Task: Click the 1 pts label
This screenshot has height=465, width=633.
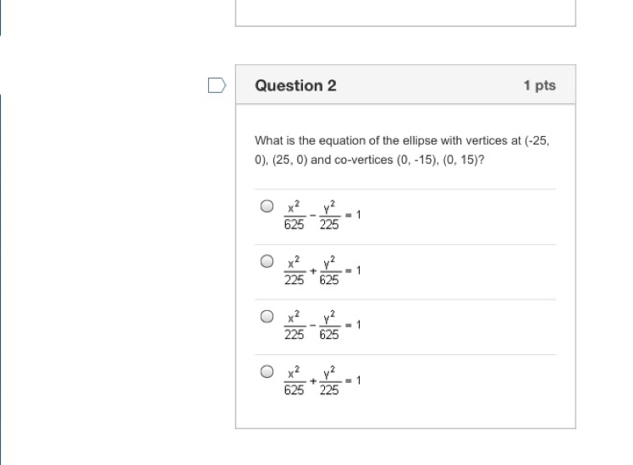Action: [x=539, y=85]
